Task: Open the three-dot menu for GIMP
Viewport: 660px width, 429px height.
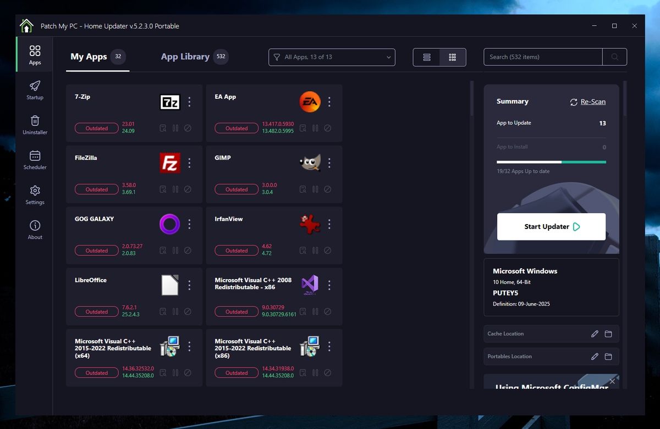Action: coord(329,163)
